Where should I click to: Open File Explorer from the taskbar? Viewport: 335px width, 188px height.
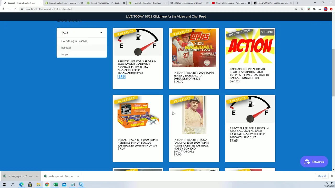point(38,185)
